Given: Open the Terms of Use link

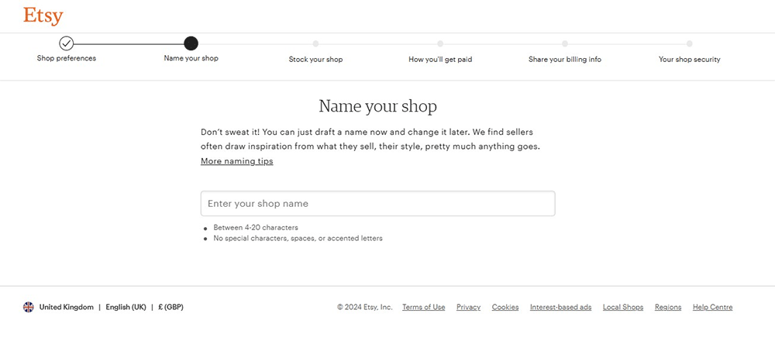Looking at the screenshot, I should (423, 307).
